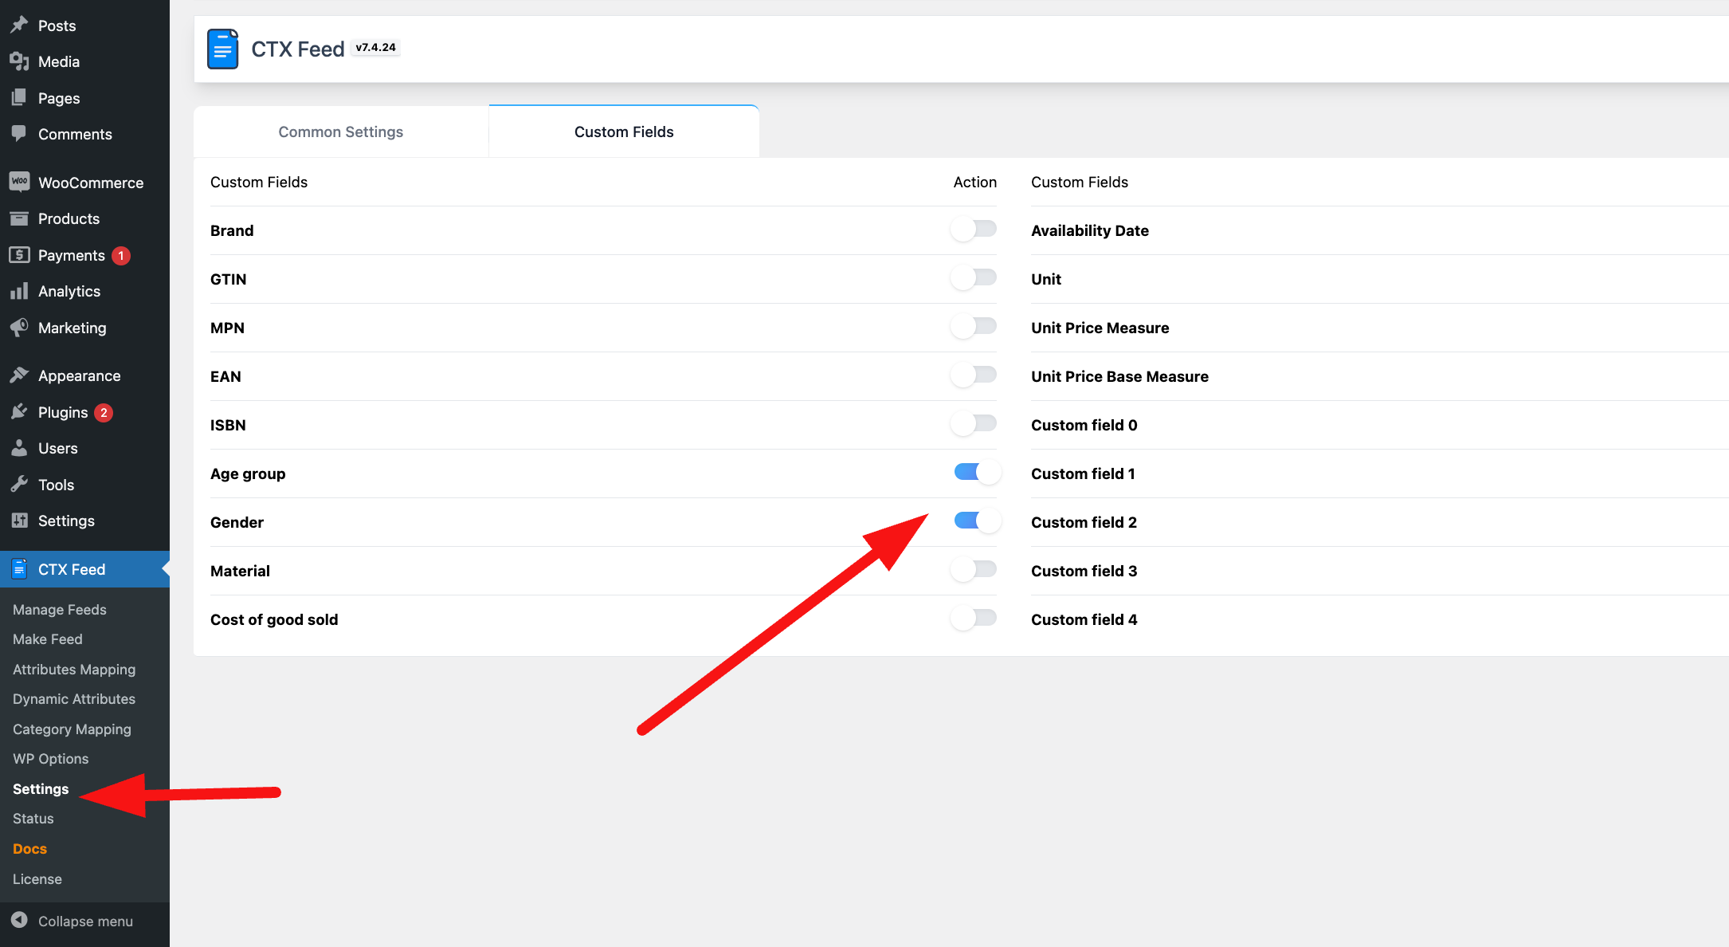Enable the Material toggle
The image size is (1729, 947).
point(974,570)
